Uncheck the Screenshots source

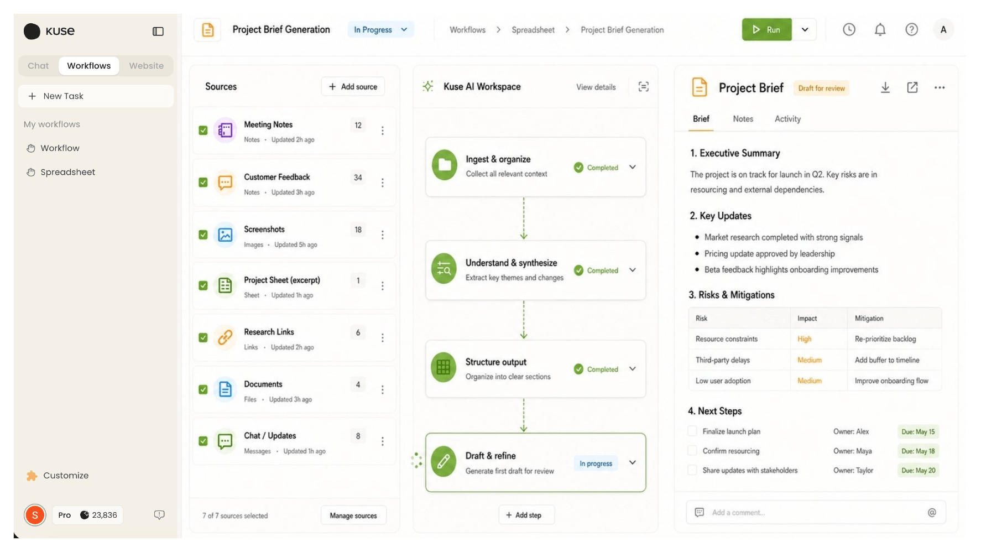point(203,235)
